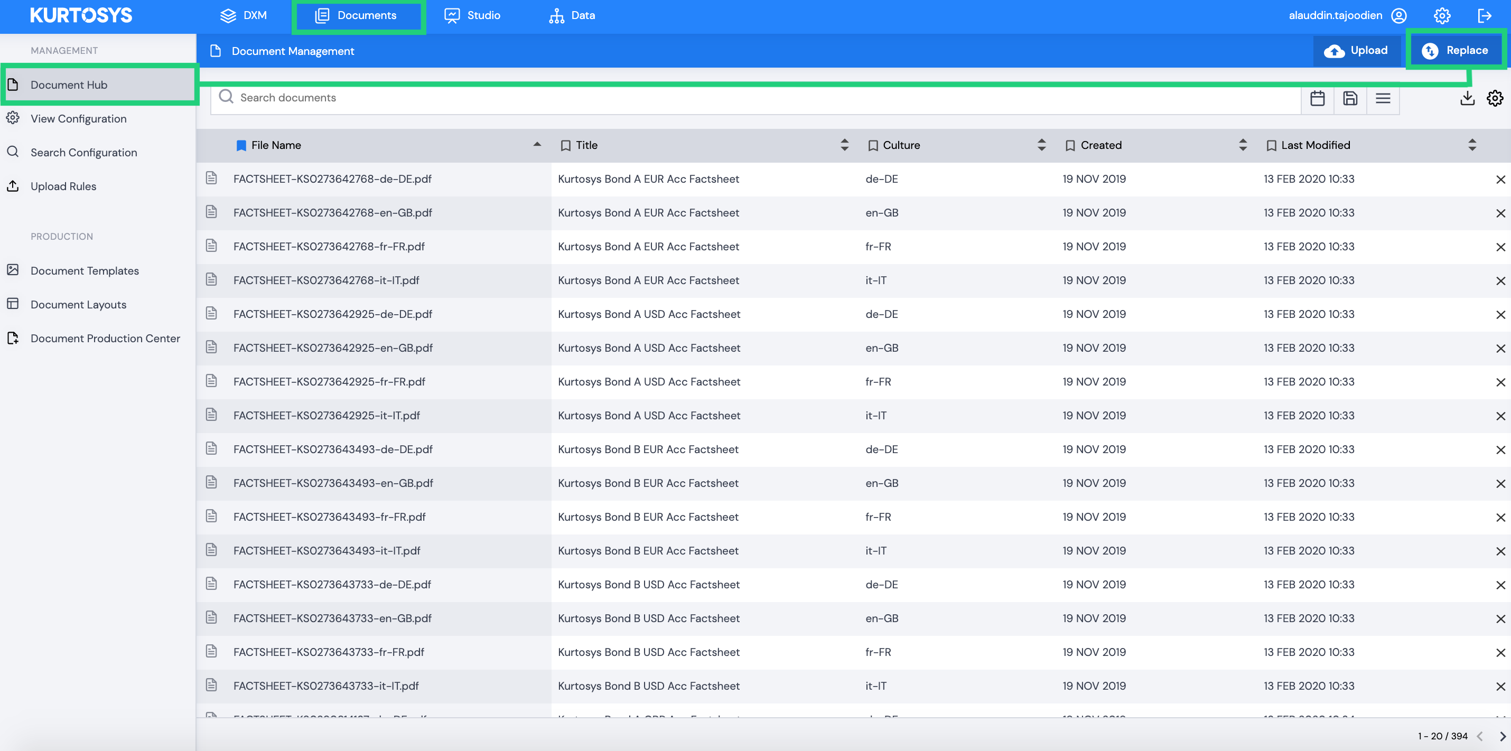Toggle File Name column bookmark

[x=241, y=146]
